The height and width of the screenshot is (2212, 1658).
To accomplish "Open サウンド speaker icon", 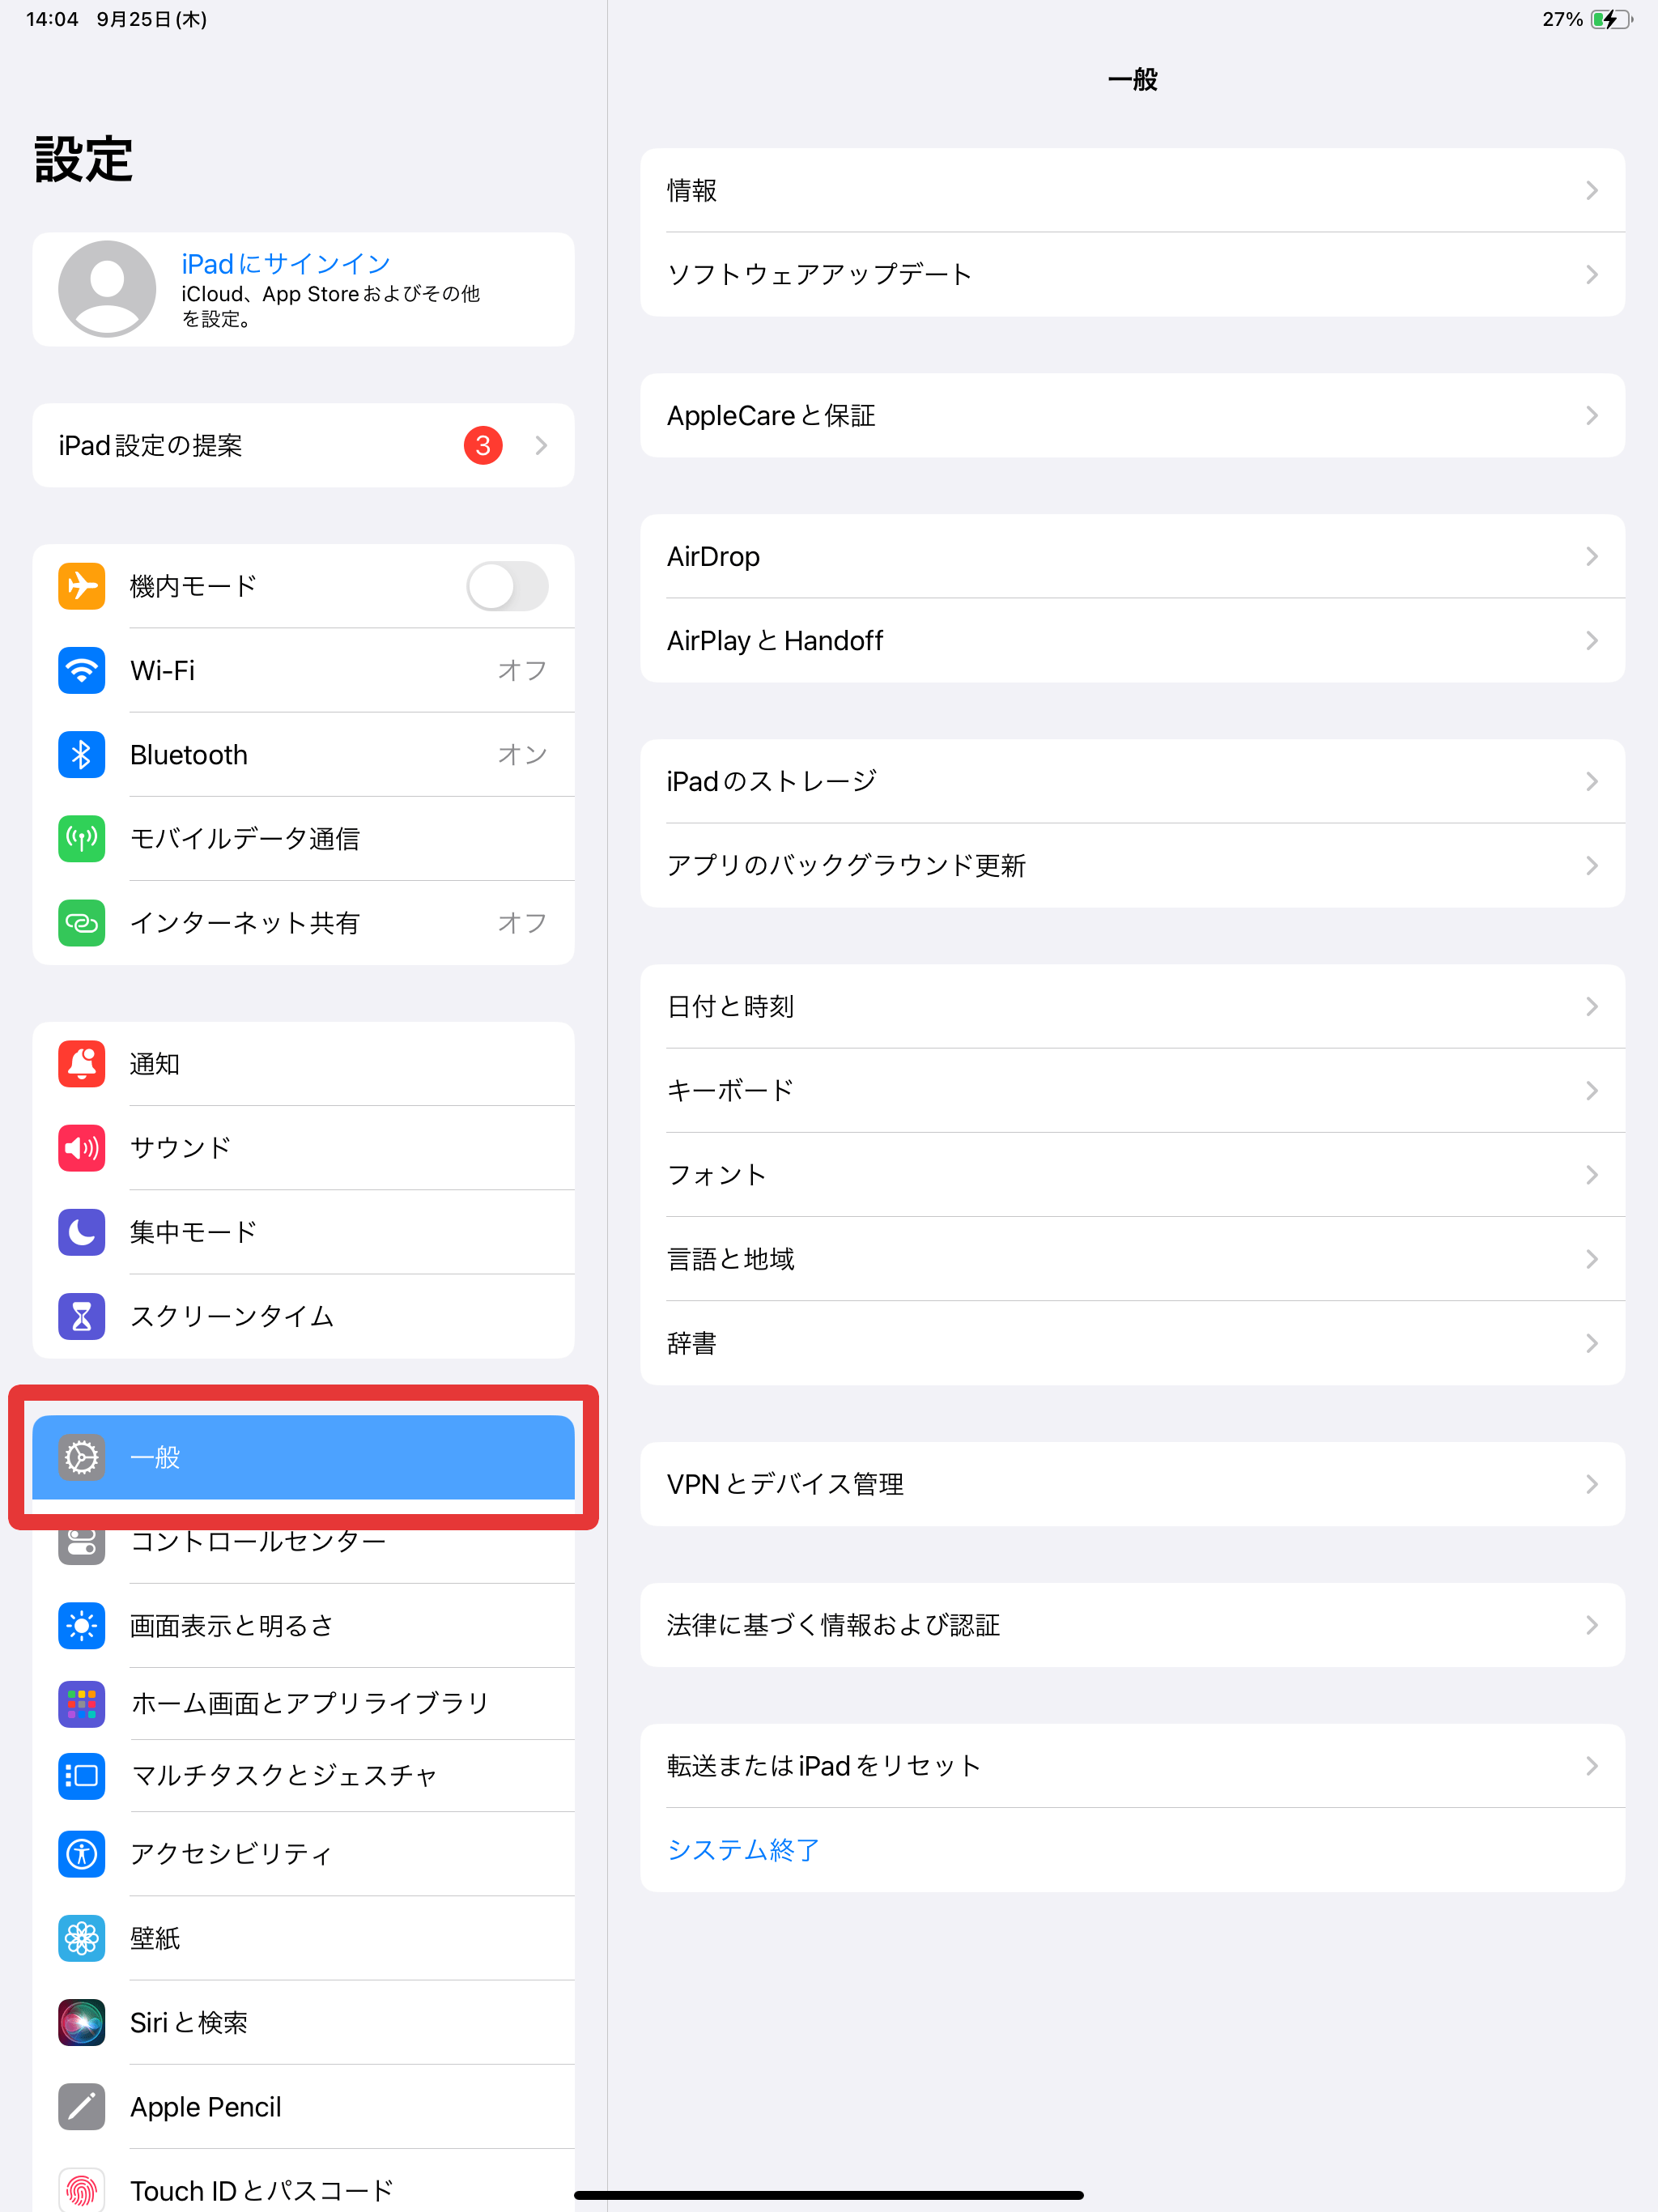I will click(81, 1147).
